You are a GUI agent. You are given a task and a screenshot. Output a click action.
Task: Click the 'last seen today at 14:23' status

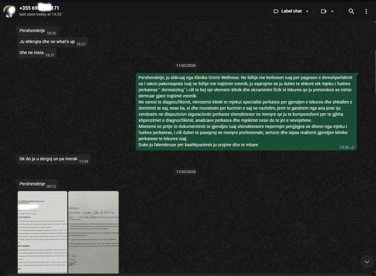(x=40, y=14)
